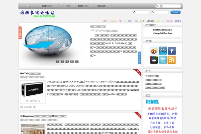The width and height of the screenshot is (201, 134).
Task: Open the Google Plus social icon
Action: (154, 60)
